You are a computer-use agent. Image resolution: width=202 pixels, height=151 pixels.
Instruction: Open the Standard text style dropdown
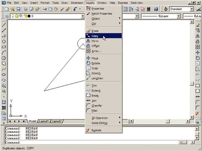[x=192, y=9]
